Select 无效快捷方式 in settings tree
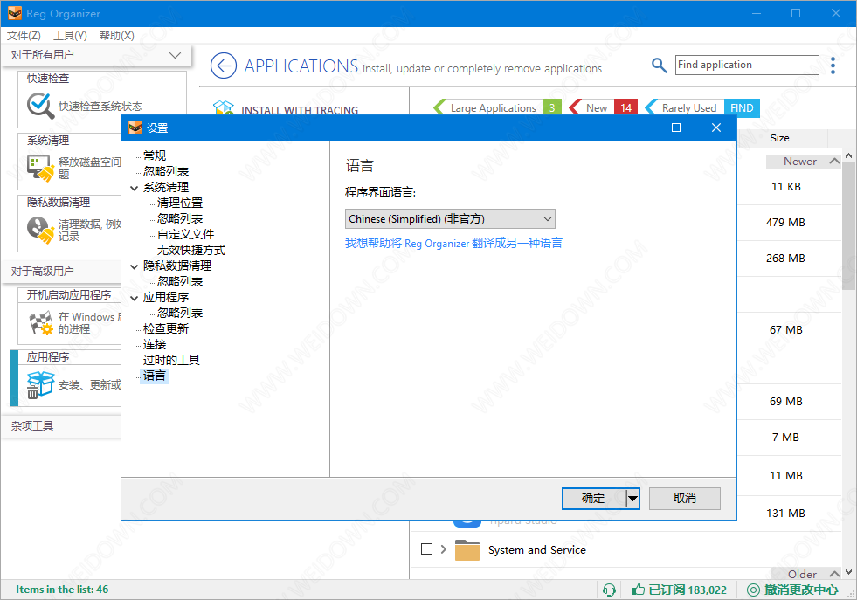The width and height of the screenshot is (857, 600). pos(191,251)
